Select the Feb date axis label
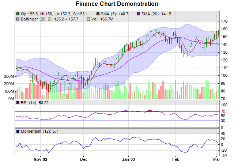The height and width of the screenshot is (167, 234). point(176,159)
